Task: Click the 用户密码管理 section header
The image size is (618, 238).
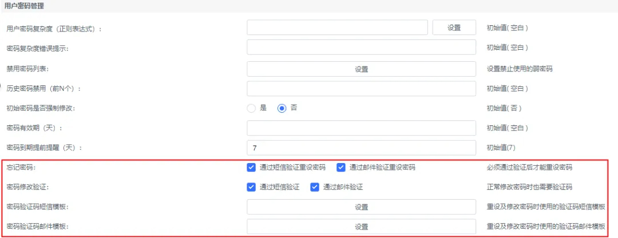Action: point(25,6)
